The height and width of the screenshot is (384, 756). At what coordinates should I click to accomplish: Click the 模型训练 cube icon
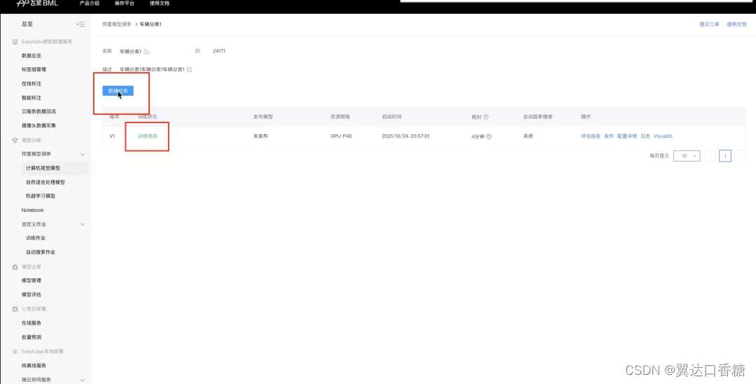pyautogui.click(x=15, y=140)
